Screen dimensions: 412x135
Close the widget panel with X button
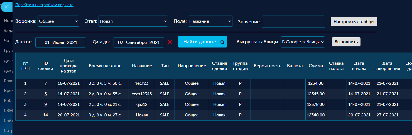coord(6,7)
